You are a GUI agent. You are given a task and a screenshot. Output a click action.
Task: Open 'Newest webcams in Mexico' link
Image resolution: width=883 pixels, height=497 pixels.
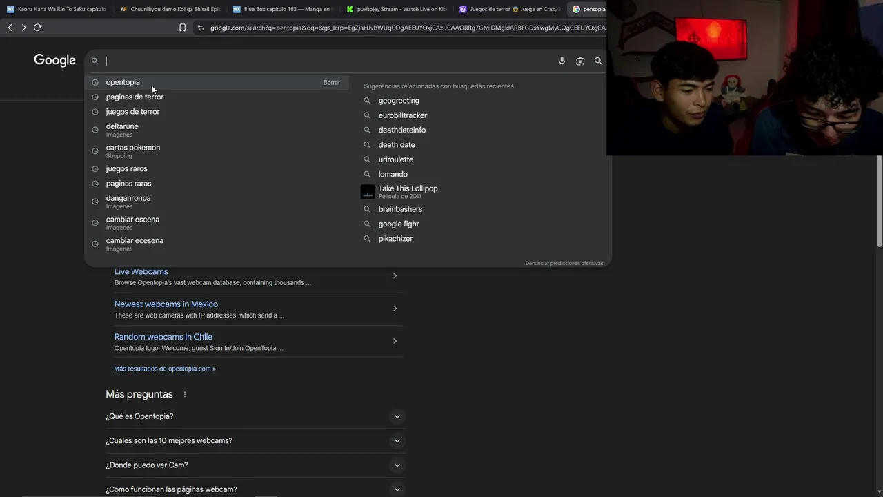point(166,304)
